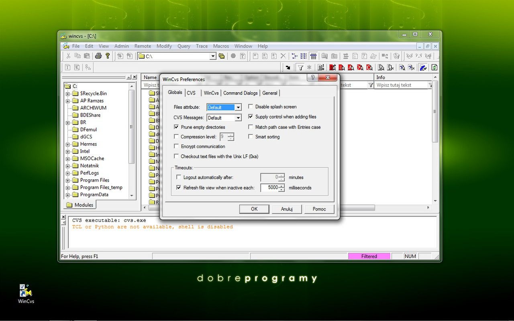Viewport: 514px width, 321px height.
Task: Uncheck Supply control when adding files
Action: [251, 117]
